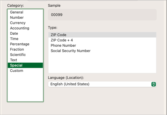Select General in Category list

pyautogui.click(x=17, y=12)
